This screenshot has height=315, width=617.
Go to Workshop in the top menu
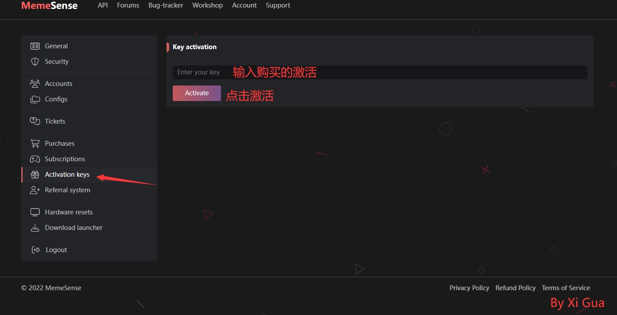207,5
